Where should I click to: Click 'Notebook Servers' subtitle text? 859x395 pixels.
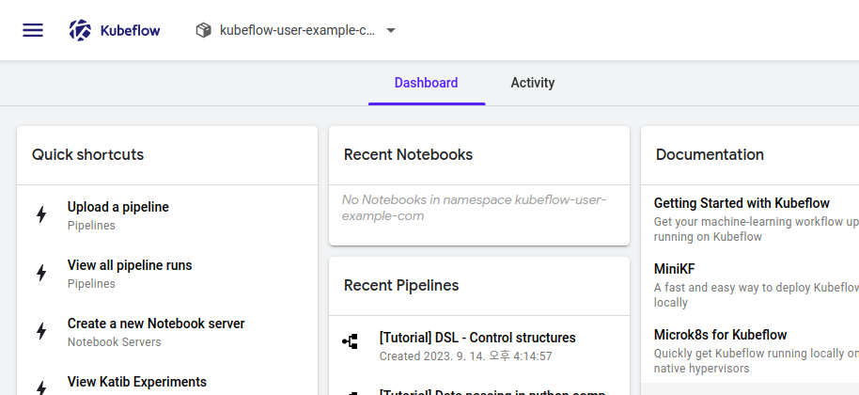(x=114, y=341)
